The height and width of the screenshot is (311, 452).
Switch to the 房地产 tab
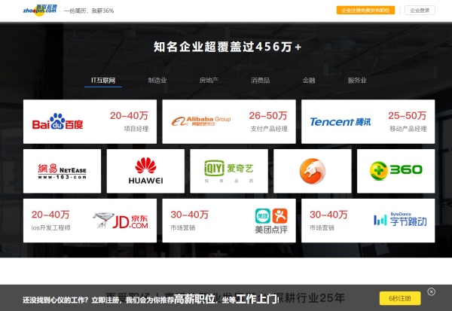coord(209,81)
